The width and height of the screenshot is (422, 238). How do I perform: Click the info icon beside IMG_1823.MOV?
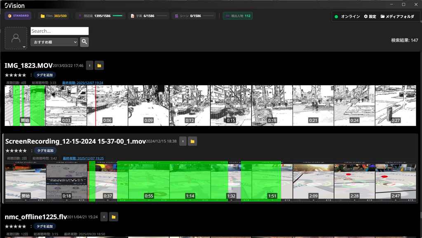89,65
